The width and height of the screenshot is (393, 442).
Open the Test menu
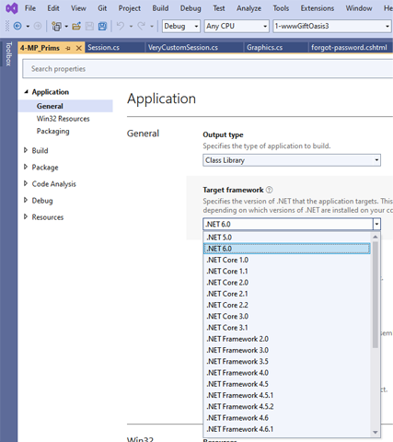pos(219,8)
